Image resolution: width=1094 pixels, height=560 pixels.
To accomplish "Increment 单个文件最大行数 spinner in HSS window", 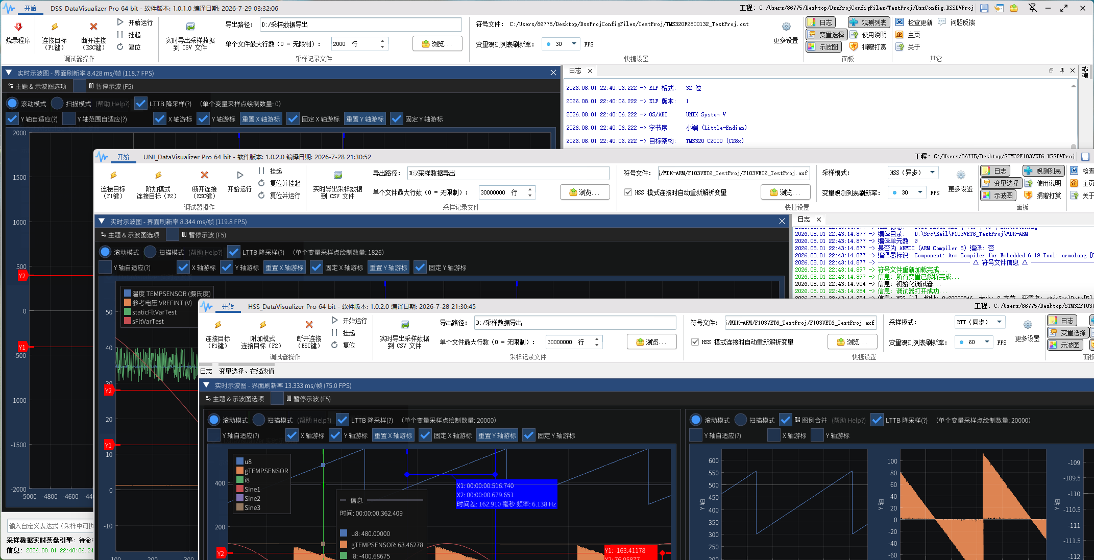I will click(597, 338).
